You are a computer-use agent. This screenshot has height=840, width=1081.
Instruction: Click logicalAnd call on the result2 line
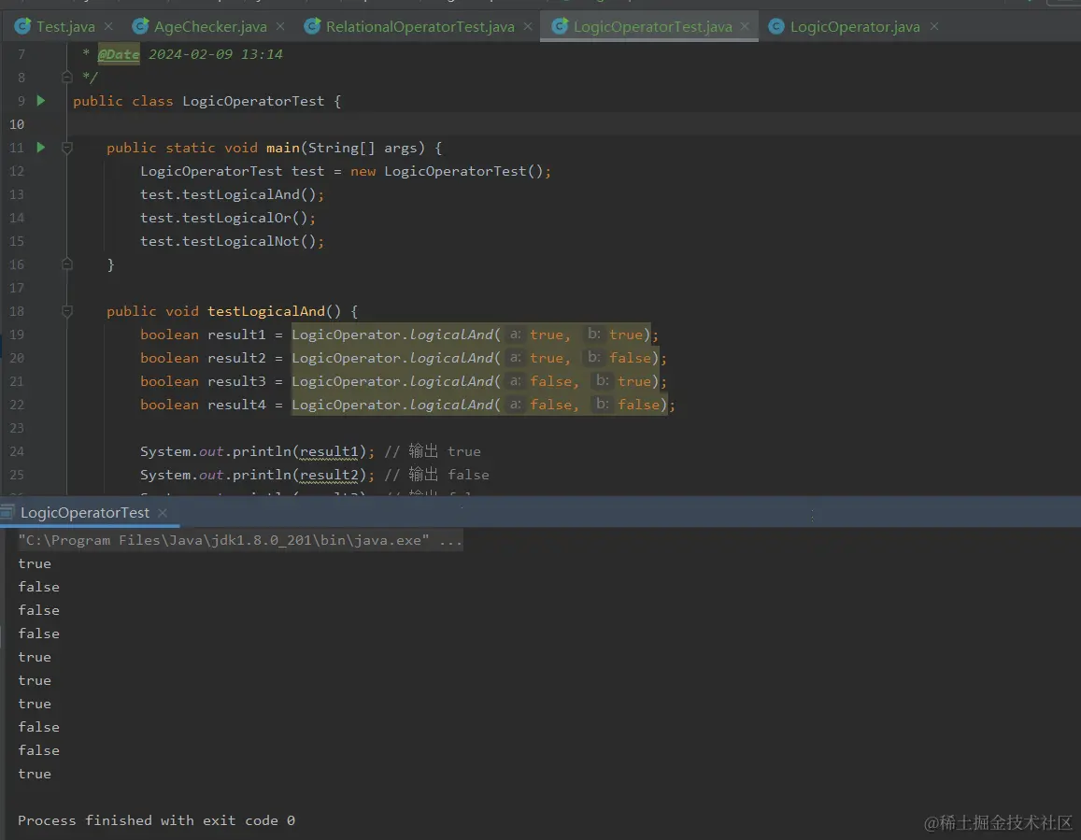click(451, 358)
